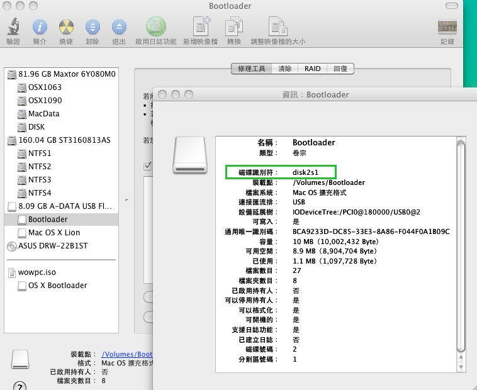Click the Verify (驗證) microscope icon
This screenshot has width=477, height=390.
tap(13, 26)
